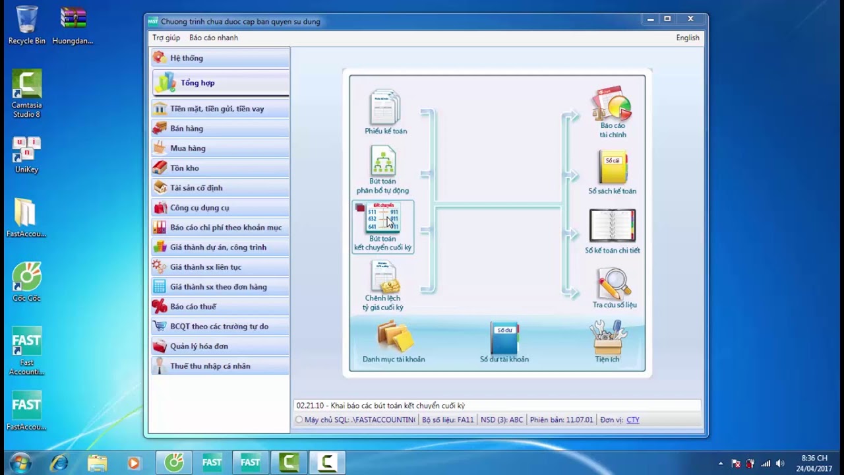Image resolution: width=844 pixels, height=475 pixels.
Task: Select Tiền mặt, tiền gửi, tiền vay
Action: (x=220, y=109)
